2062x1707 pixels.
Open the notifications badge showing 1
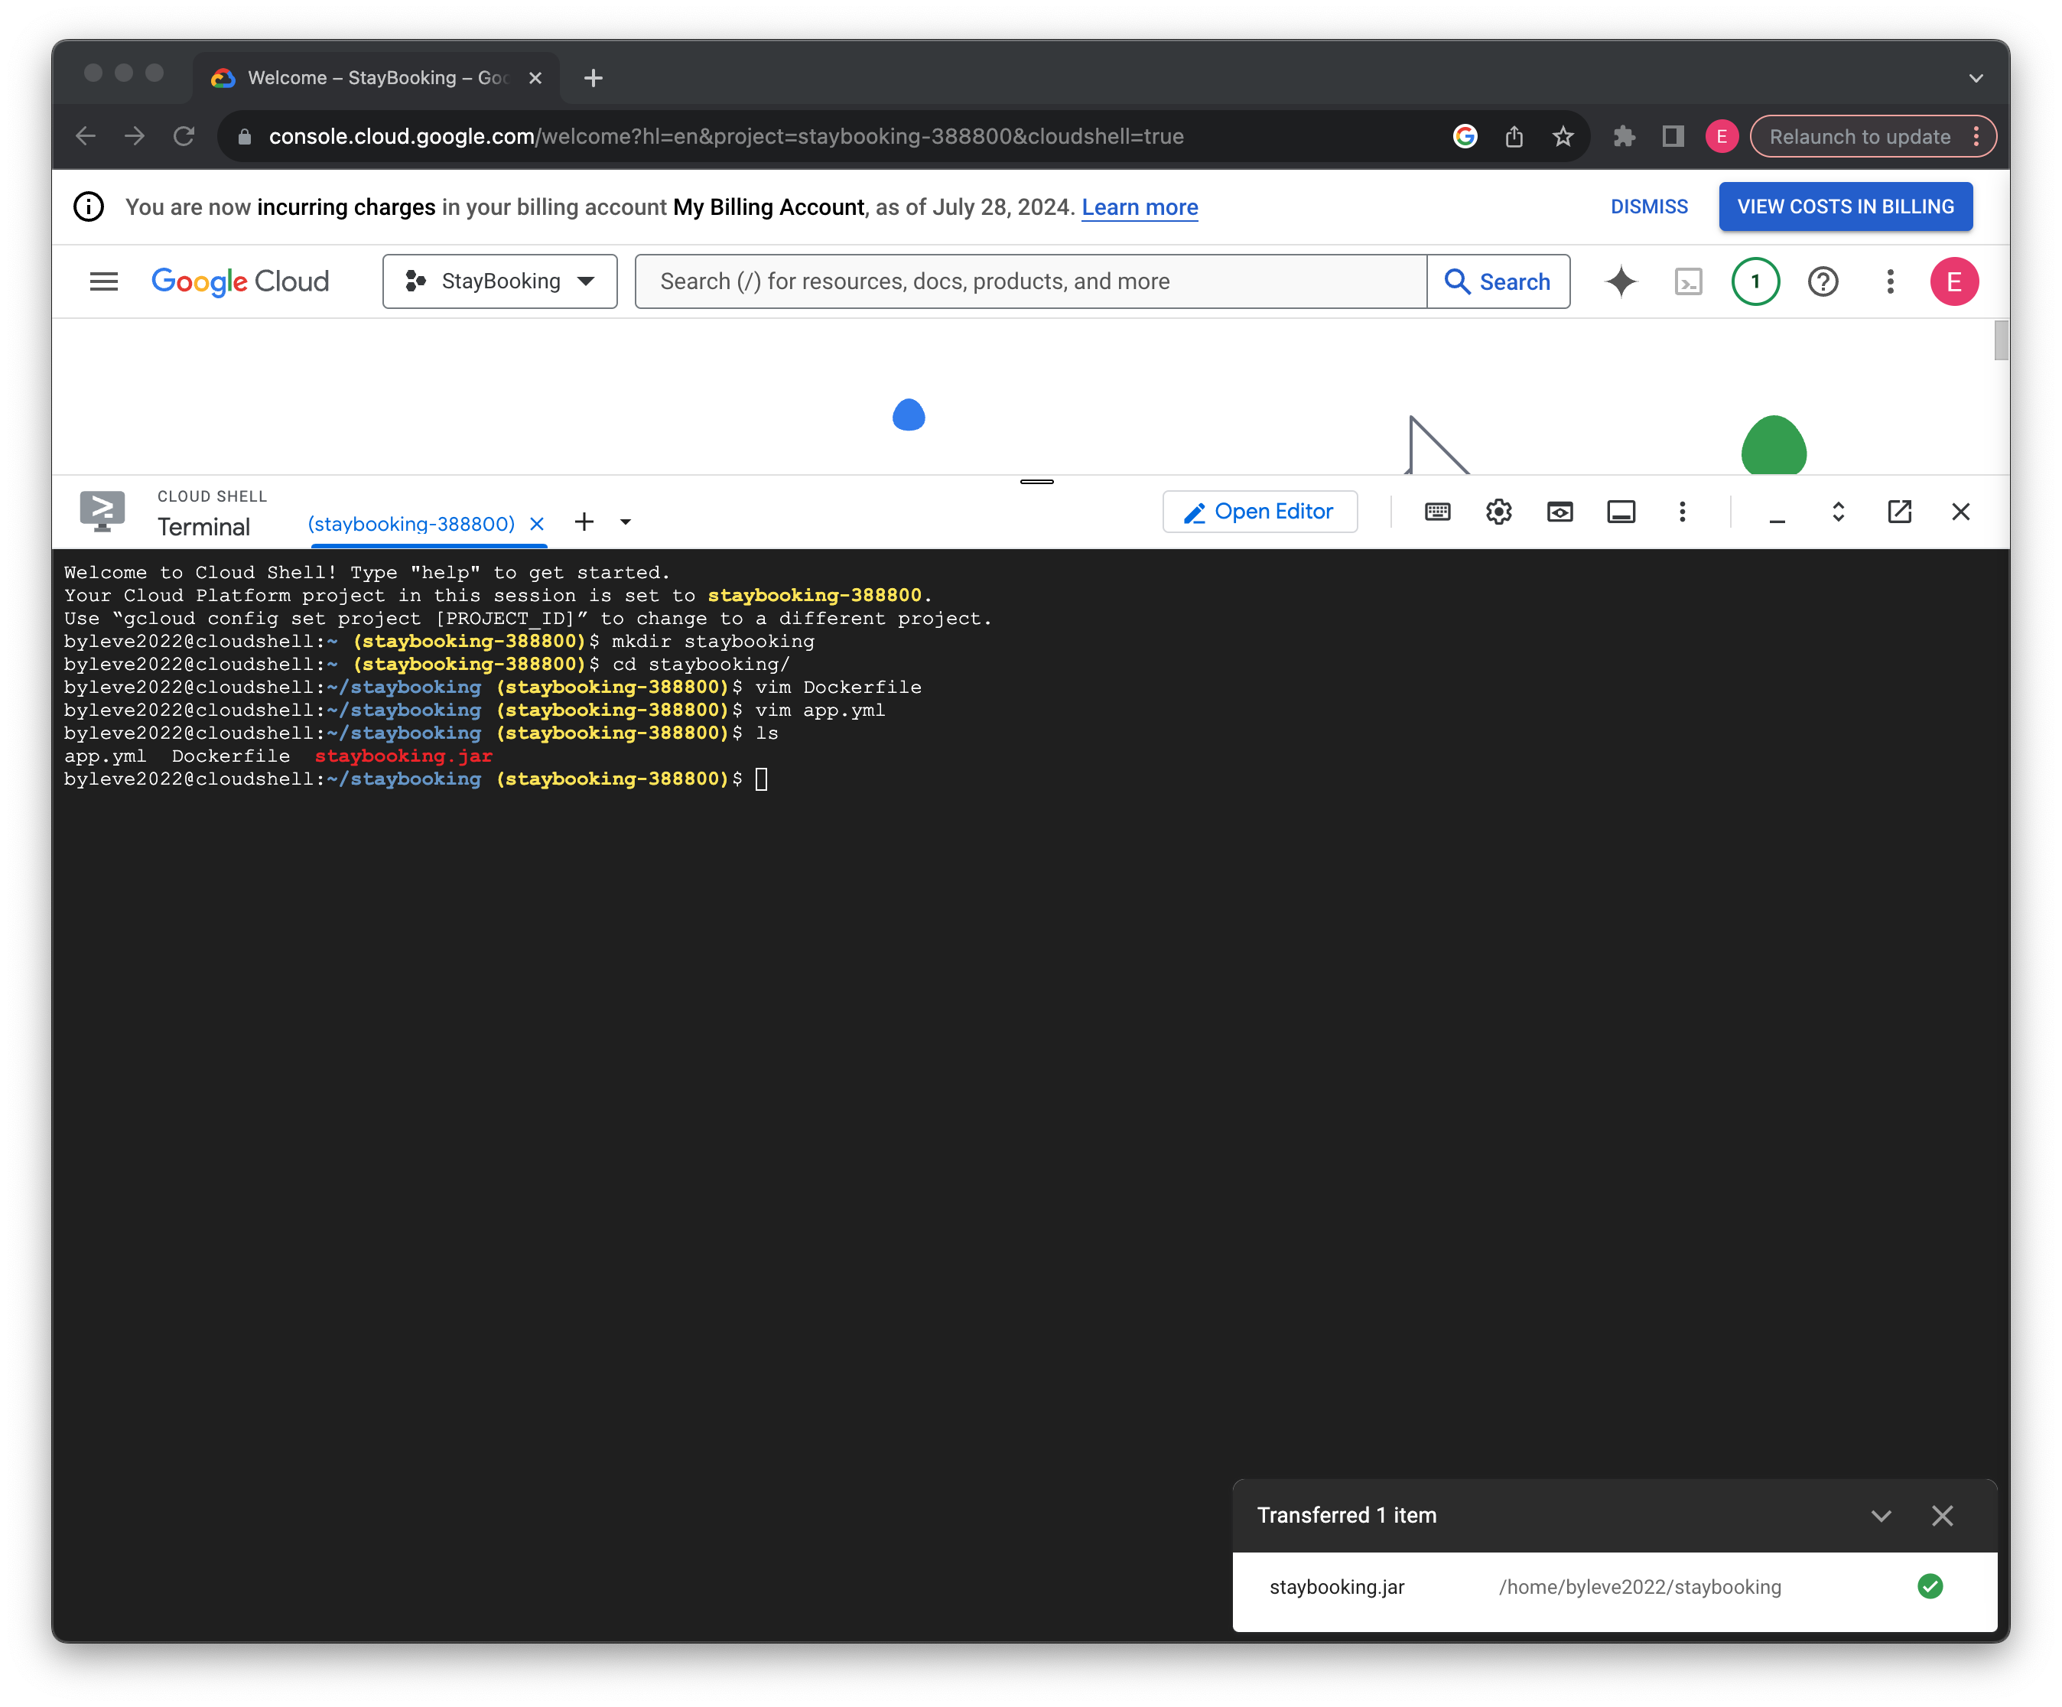tap(1755, 281)
